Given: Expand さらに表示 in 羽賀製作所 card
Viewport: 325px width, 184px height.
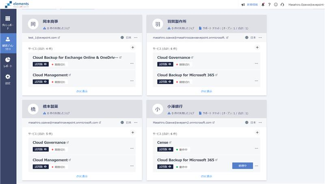Looking at the screenshot, I should [x=206, y=91].
